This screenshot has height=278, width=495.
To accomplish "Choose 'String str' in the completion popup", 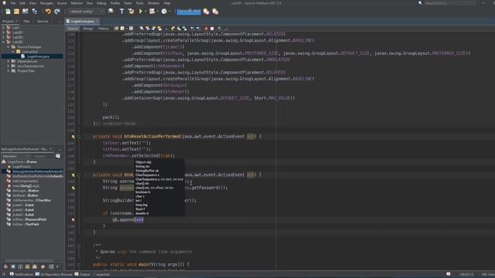I will point(142,166).
